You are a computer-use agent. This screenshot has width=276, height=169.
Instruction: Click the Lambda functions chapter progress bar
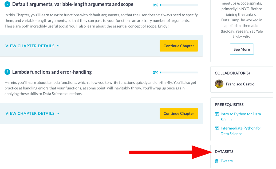point(179,73)
